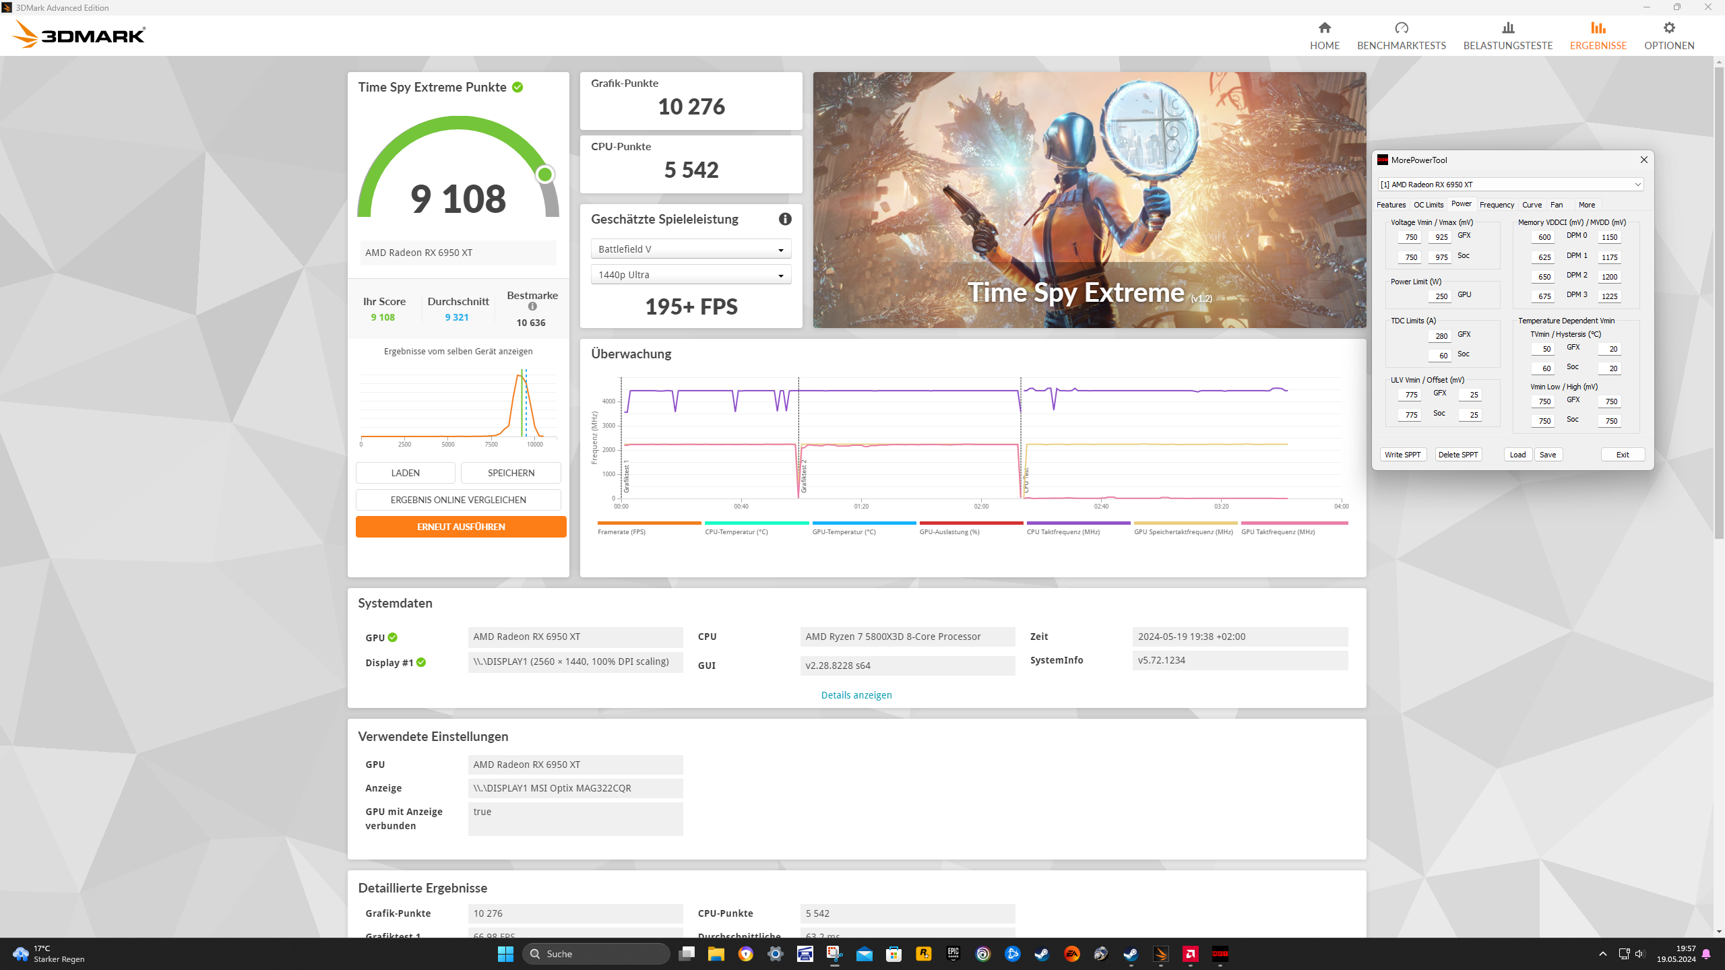Switch to the Frequency tab in MorePowerTool
1725x970 pixels.
click(1497, 205)
